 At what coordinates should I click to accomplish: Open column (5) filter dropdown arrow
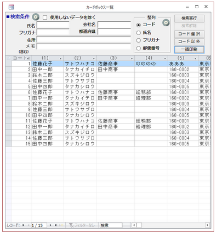coord(196,58)
